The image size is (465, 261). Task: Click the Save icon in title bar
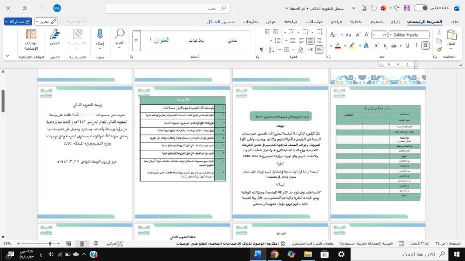click(407, 8)
